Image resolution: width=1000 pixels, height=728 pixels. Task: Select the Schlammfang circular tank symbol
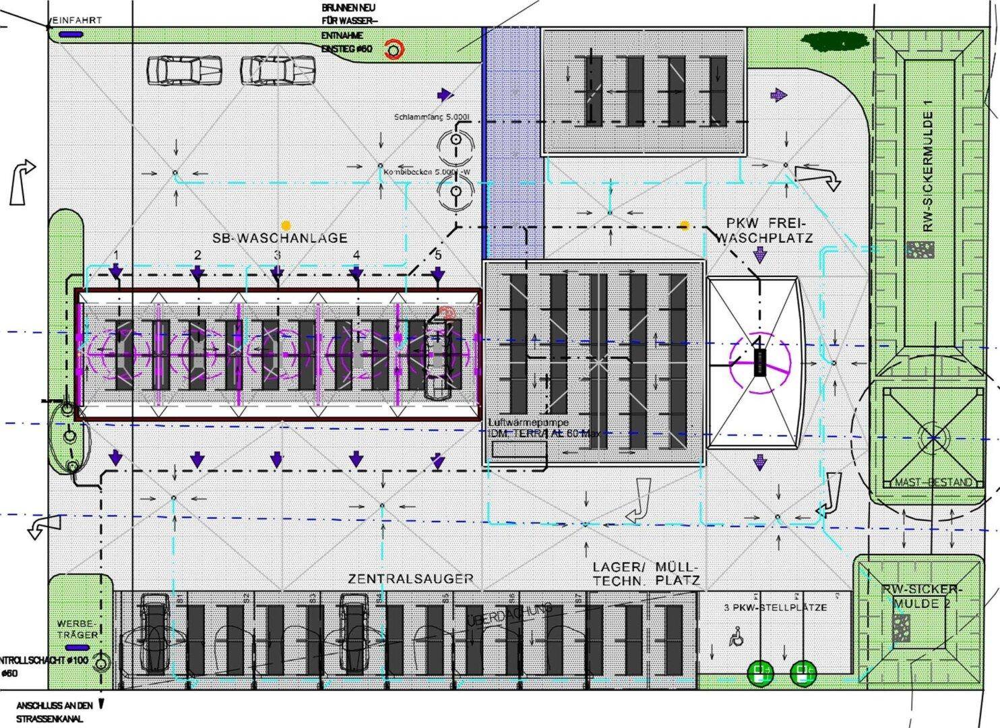(x=456, y=141)
